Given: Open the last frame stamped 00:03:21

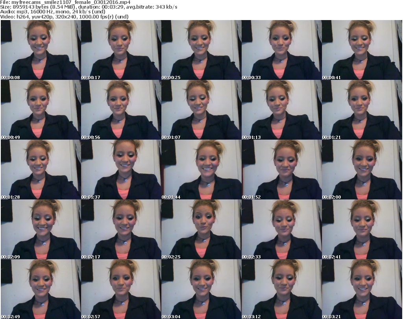Looking at the screenshot, I should pos(362,289).
